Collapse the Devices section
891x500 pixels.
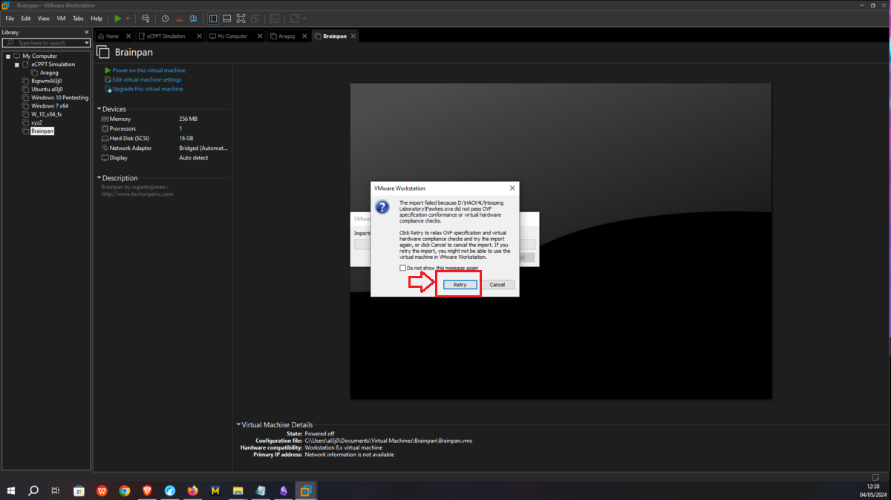click(99, 109)
